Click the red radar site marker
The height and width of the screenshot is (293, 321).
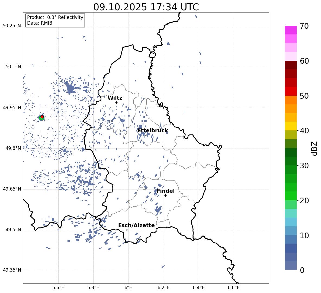point(42,117)
